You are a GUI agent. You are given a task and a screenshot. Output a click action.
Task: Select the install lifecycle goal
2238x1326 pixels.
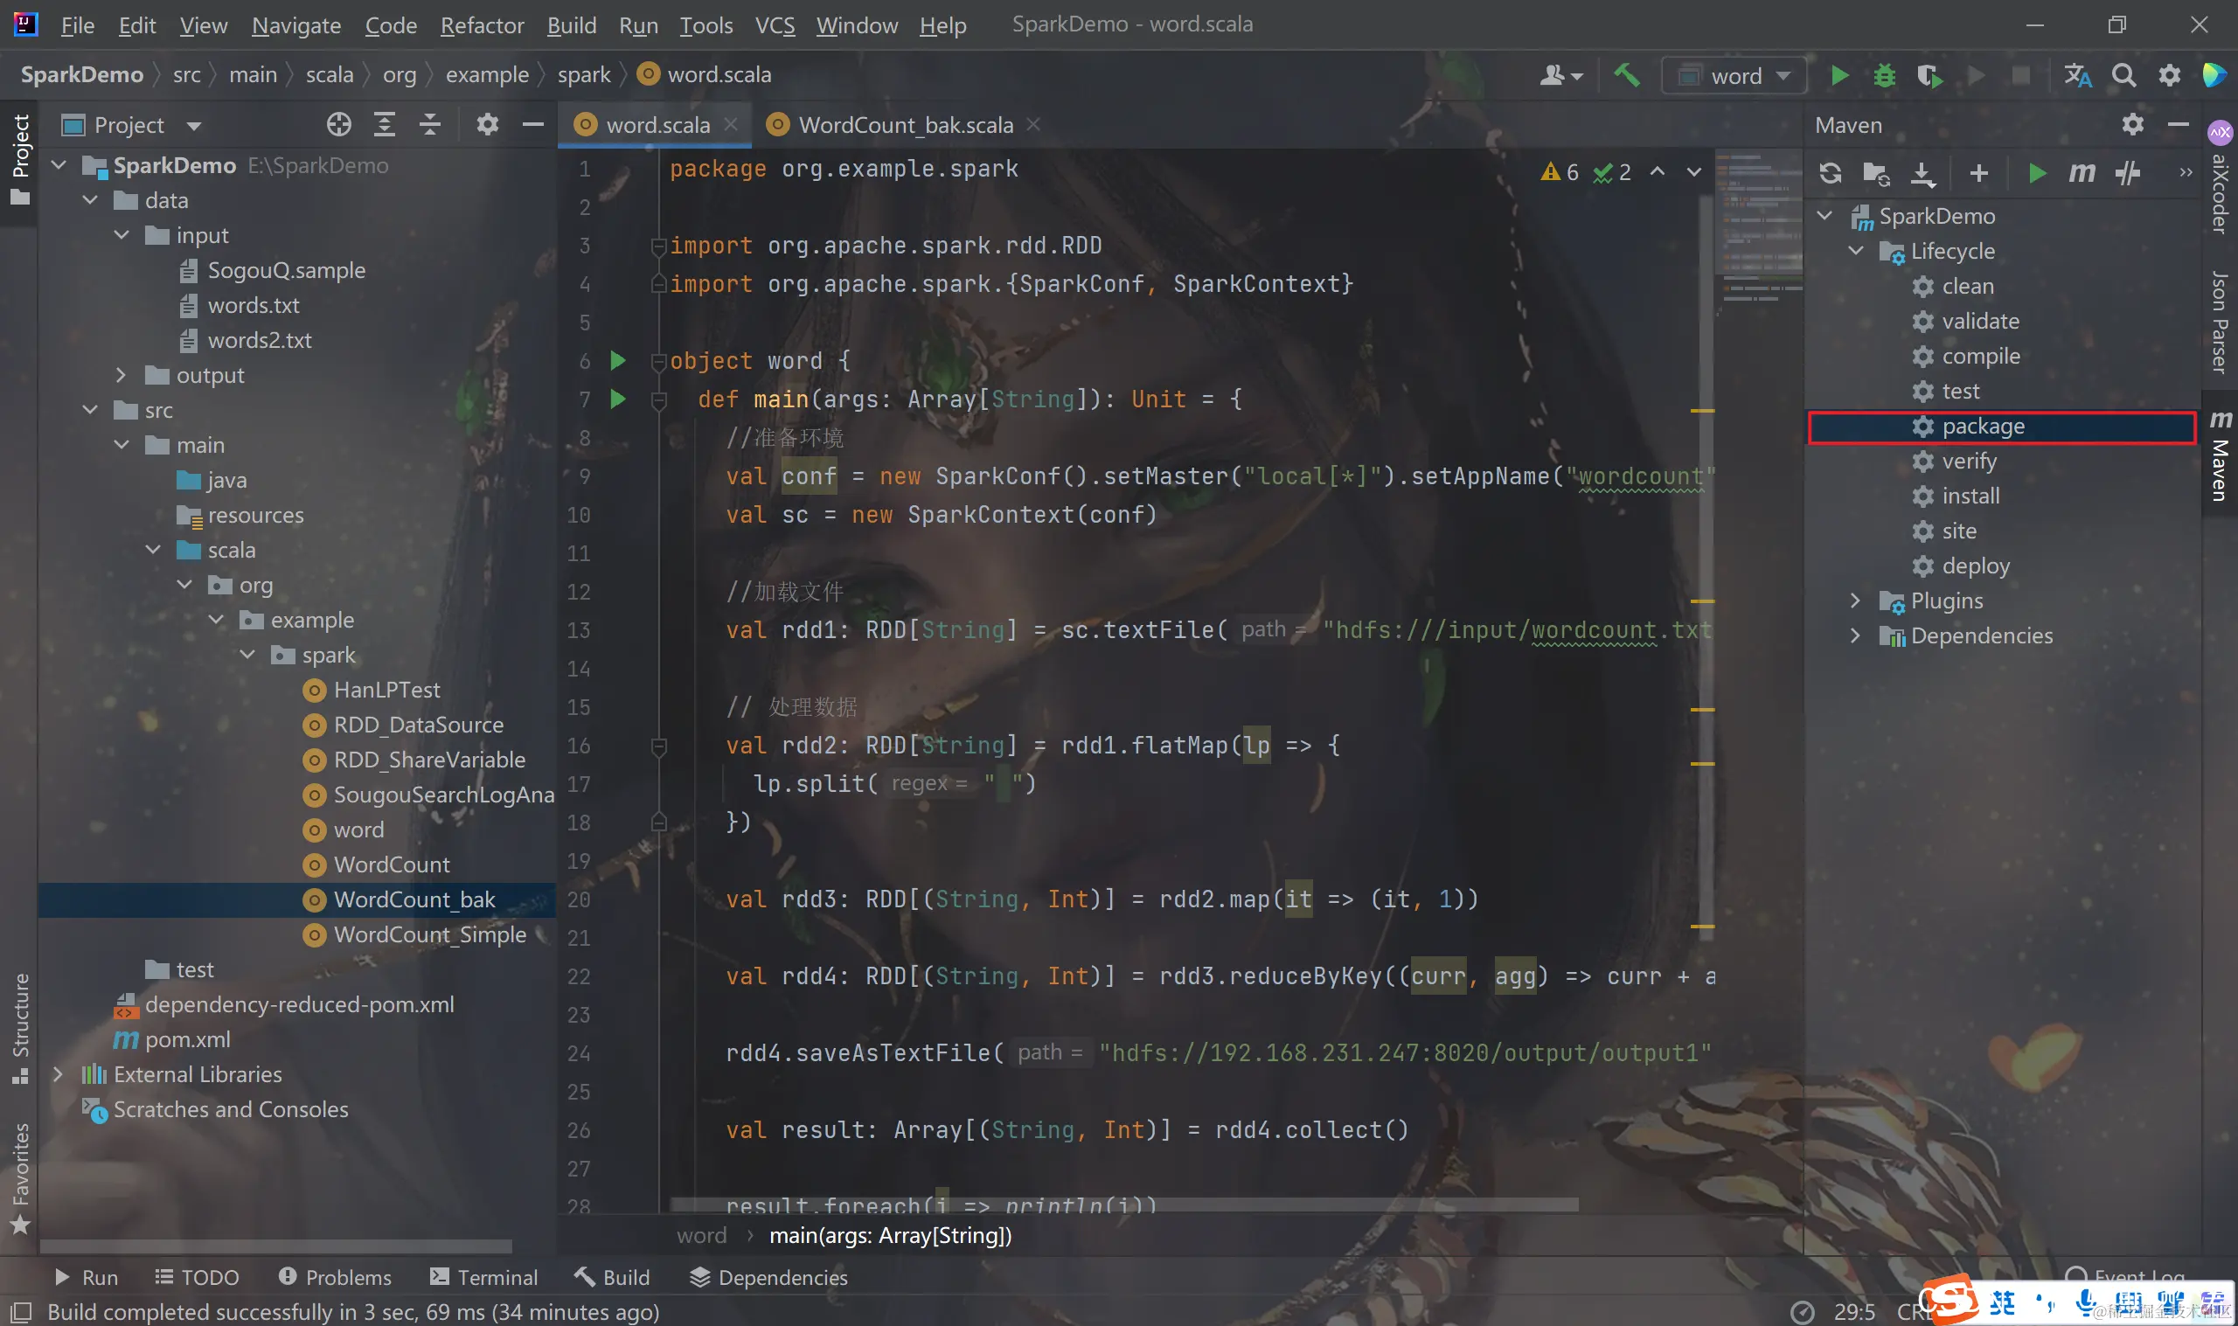click(1970, 496)
